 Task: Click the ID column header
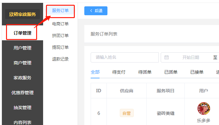(x=99, y=91)
